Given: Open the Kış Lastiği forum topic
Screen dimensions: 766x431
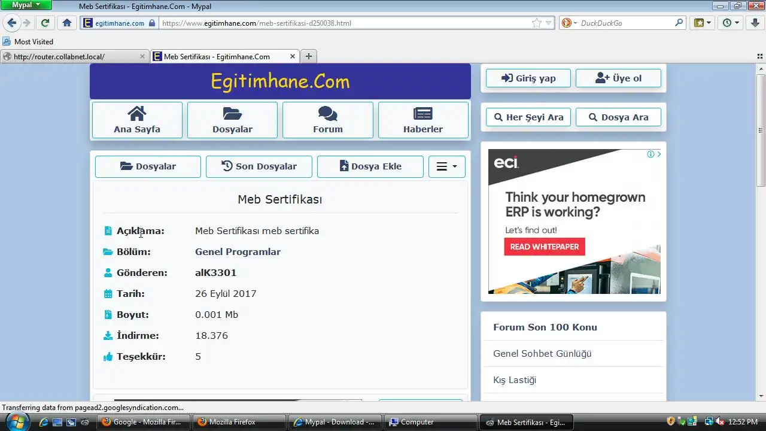Looking at the screenshot, I should click(x=515, y=380).
